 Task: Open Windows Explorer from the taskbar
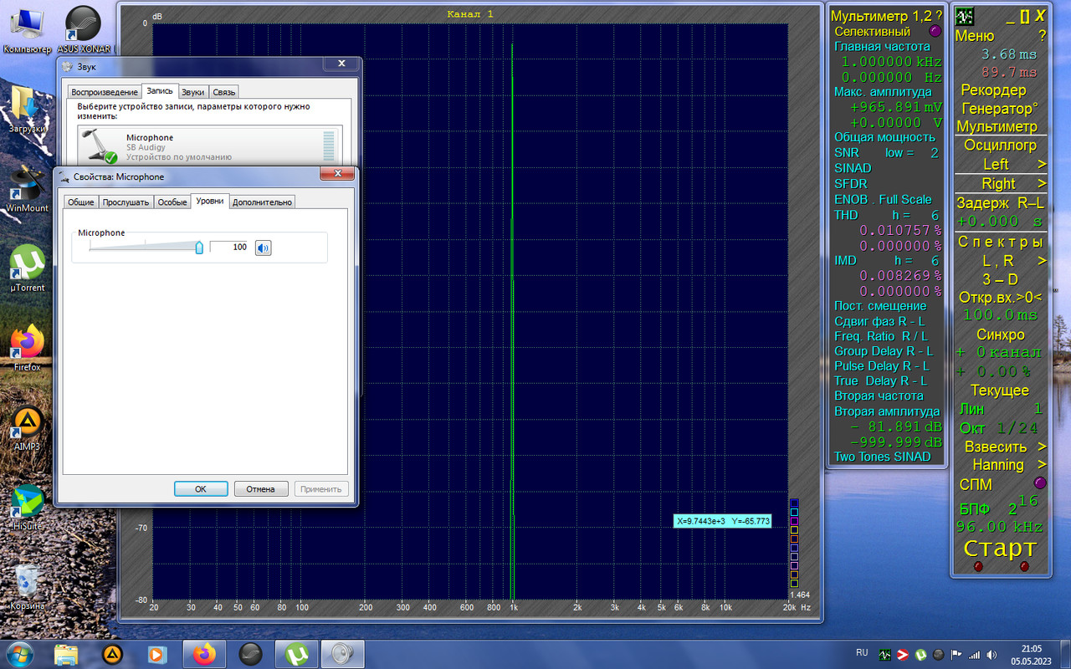[66, 653]
